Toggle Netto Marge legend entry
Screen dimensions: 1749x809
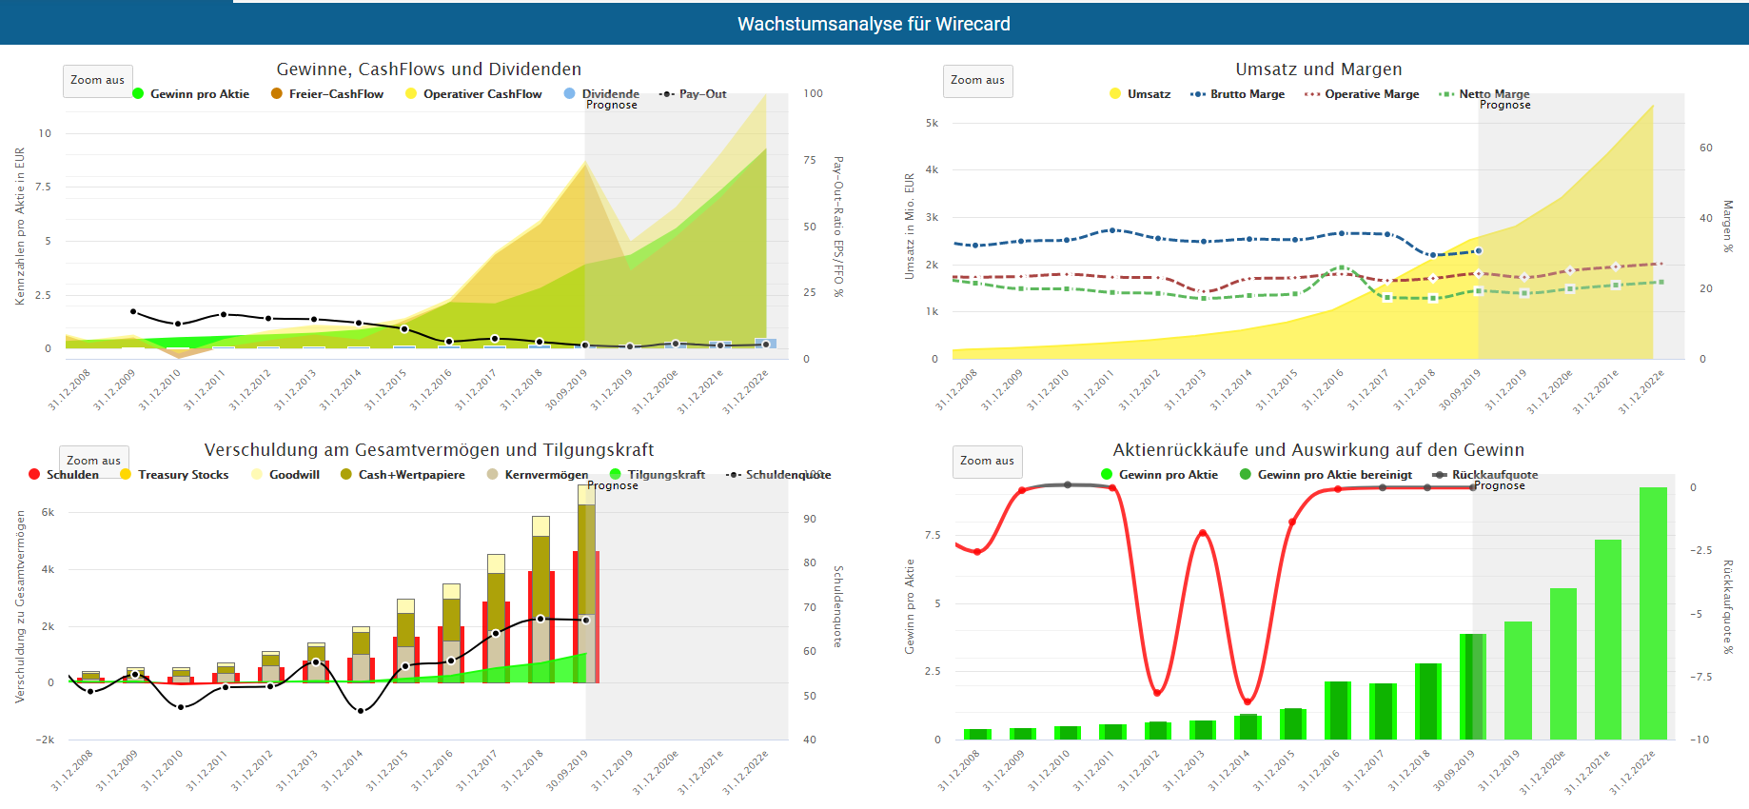pos(1493,94)
